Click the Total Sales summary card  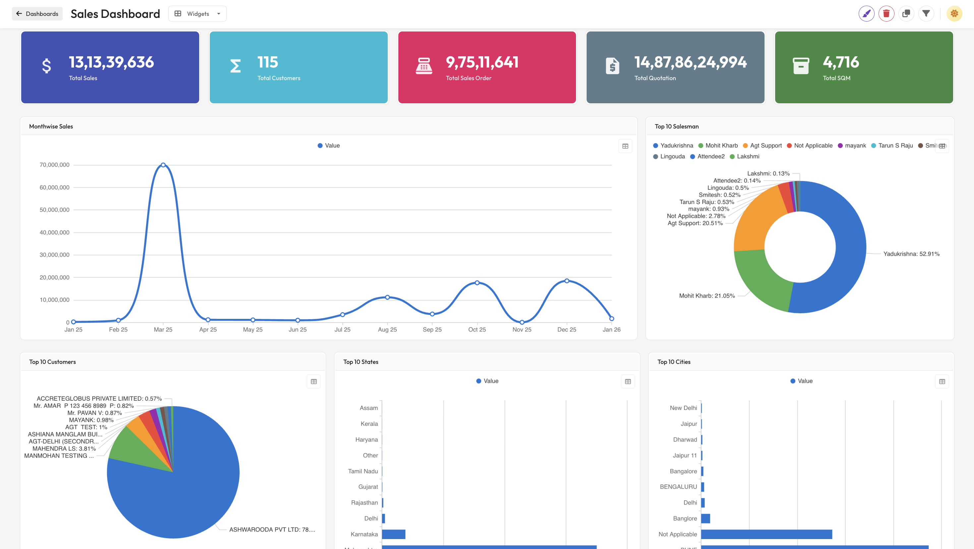[x=110, y=67]
